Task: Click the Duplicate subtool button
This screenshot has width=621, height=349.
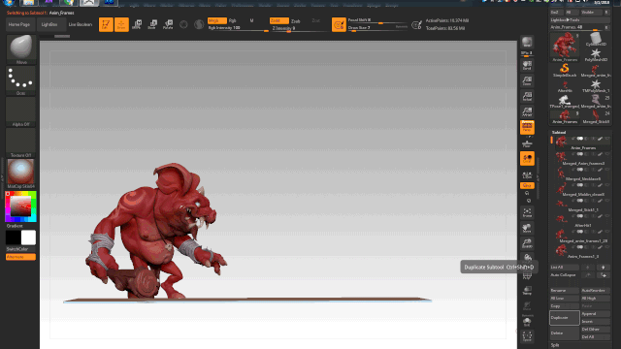Action: coord(565,318)
